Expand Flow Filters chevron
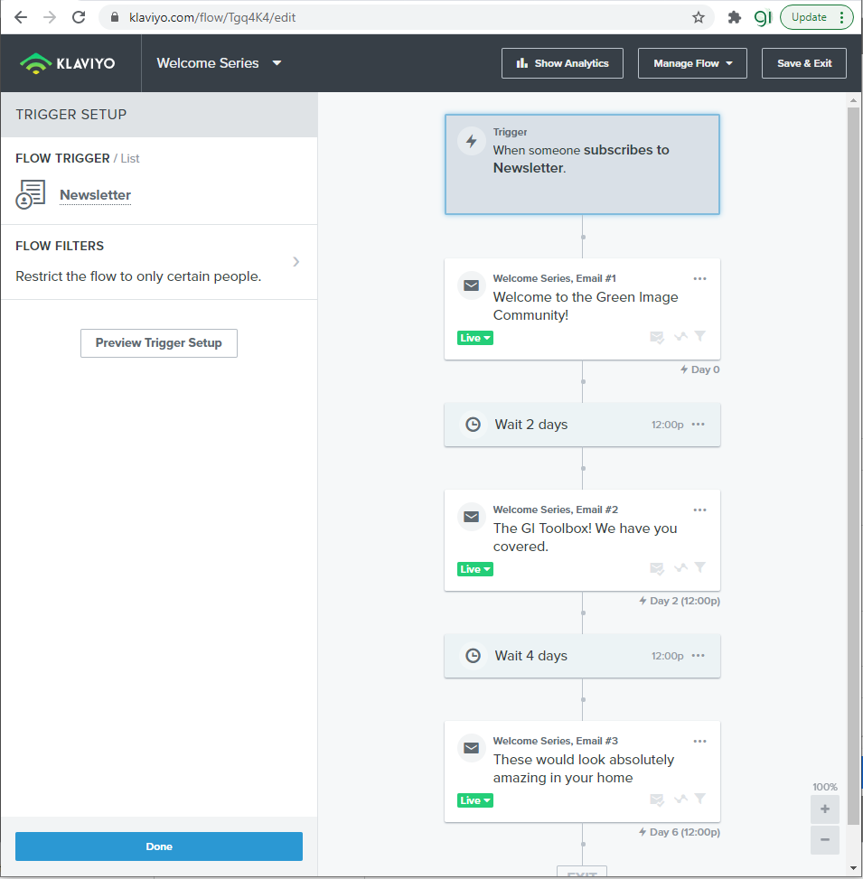This screenshot has height=879, width=863. point(296,262)
